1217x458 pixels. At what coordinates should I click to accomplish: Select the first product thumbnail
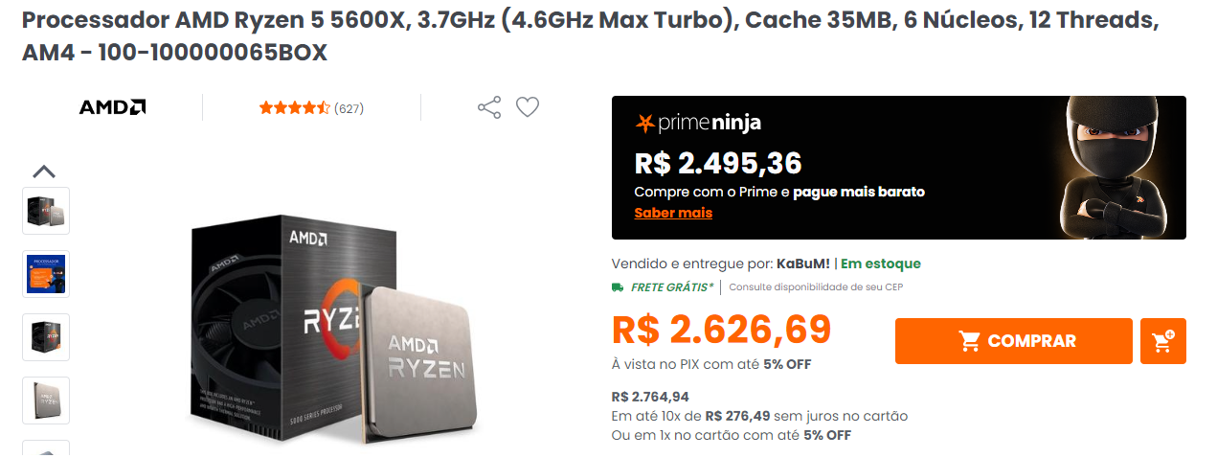tap(46, 211)
